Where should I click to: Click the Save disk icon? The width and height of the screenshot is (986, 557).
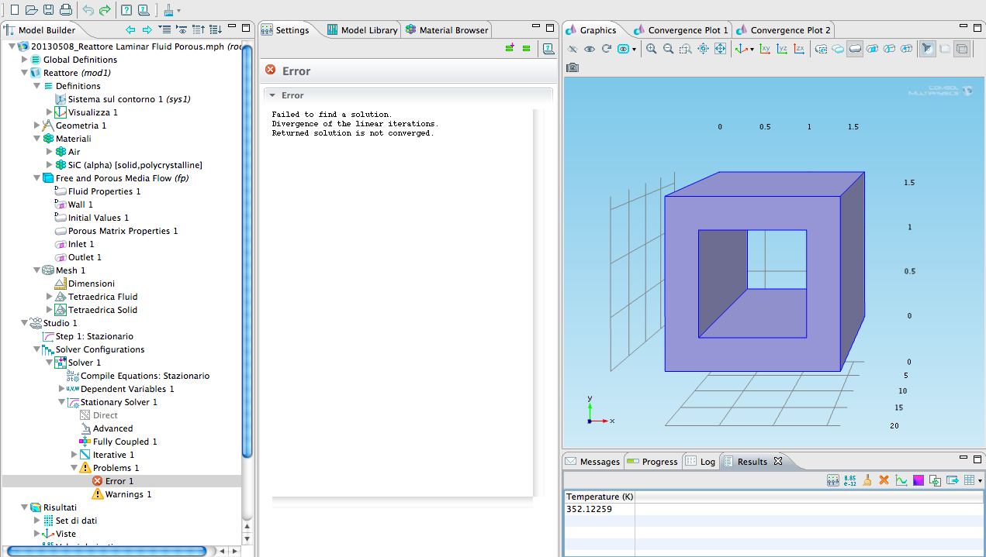tap(49, 10)
